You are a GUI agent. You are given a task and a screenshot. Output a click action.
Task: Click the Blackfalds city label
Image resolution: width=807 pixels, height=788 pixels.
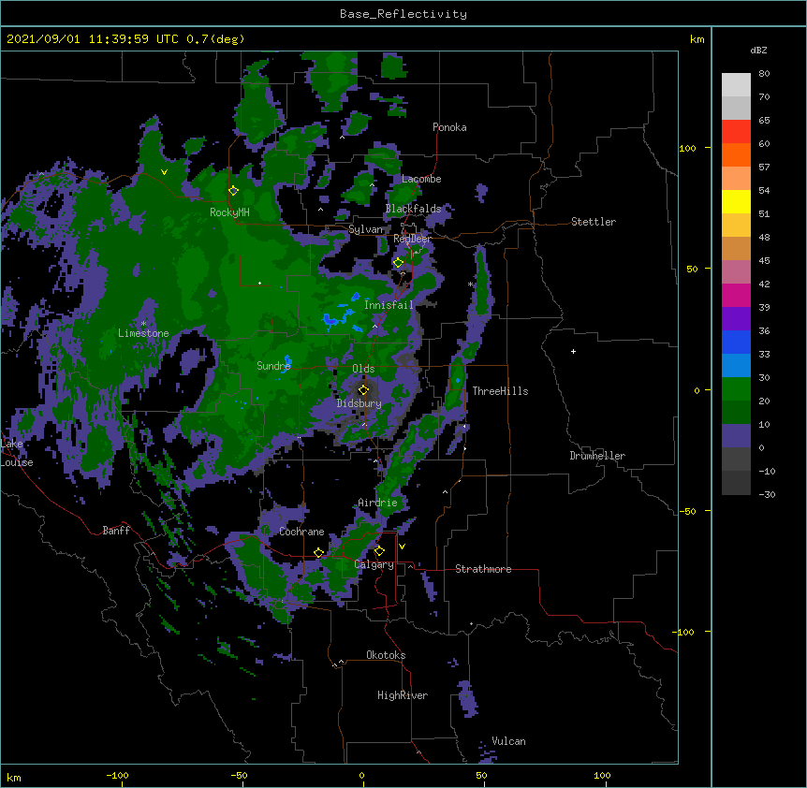pyautogui.click(x=413, y=209)
